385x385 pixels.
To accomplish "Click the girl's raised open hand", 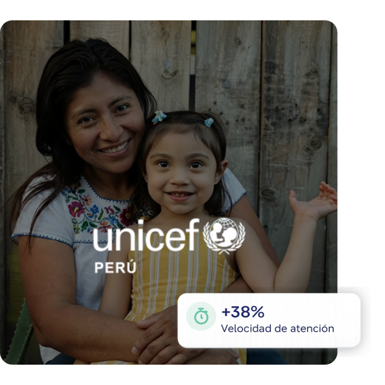I will pos(312,202).
